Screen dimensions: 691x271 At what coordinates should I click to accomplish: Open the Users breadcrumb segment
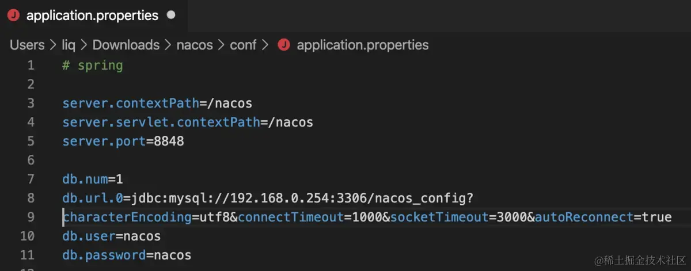pos(27,45)
